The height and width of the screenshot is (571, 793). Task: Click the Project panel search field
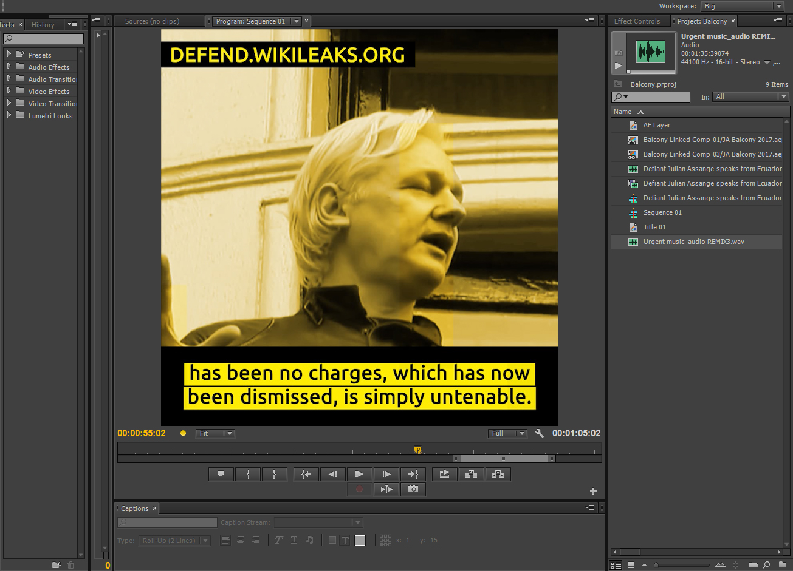[651, 96]
